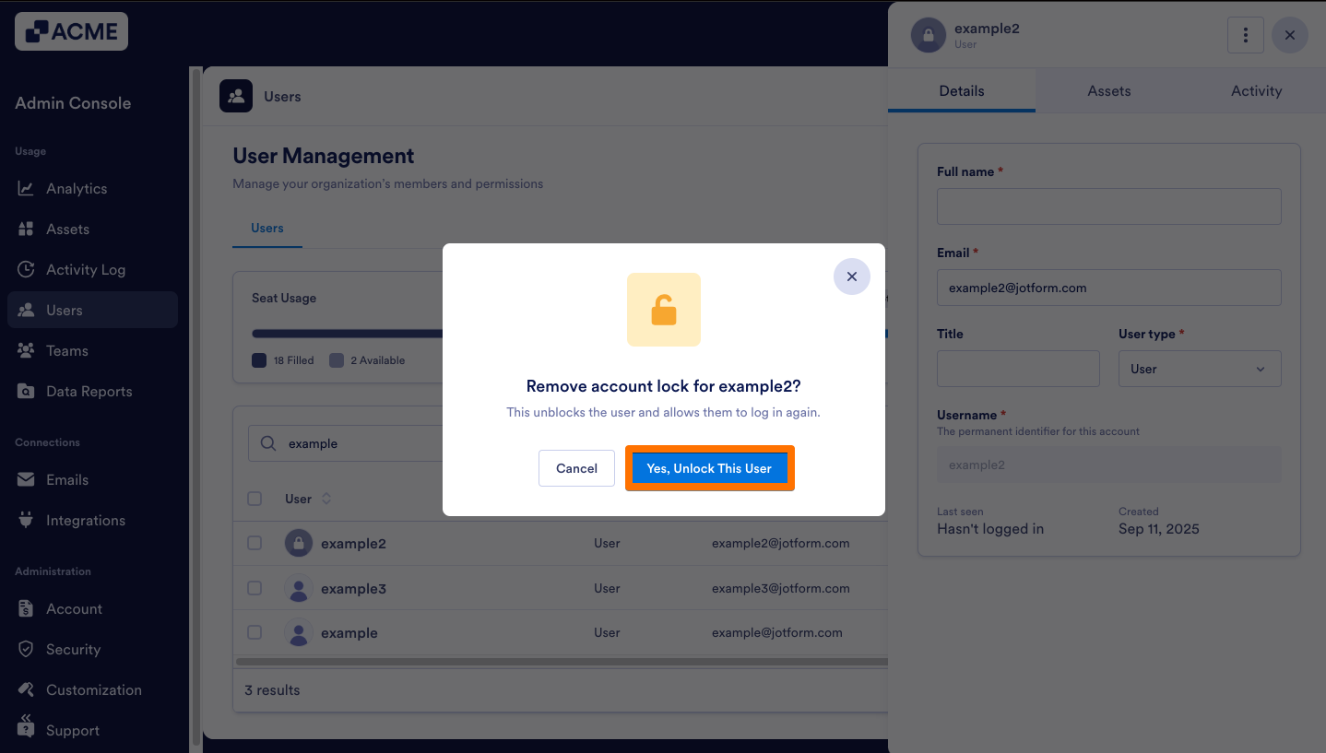The width and height of the screenshot is (1326, 753).
Task: Open the three-dot menu for example2
Action: pyautogui.click(x=1245, y=35)
